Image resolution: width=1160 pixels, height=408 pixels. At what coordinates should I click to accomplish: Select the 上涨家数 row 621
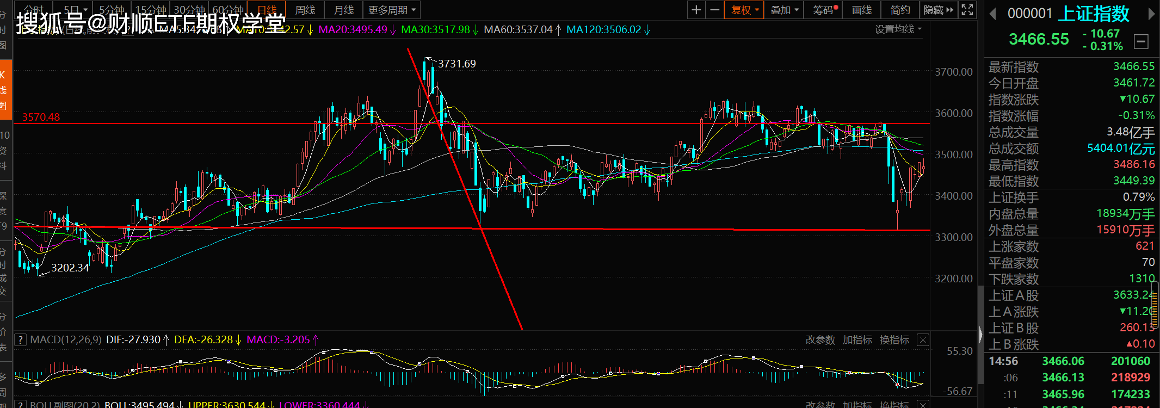[1071, 246]
